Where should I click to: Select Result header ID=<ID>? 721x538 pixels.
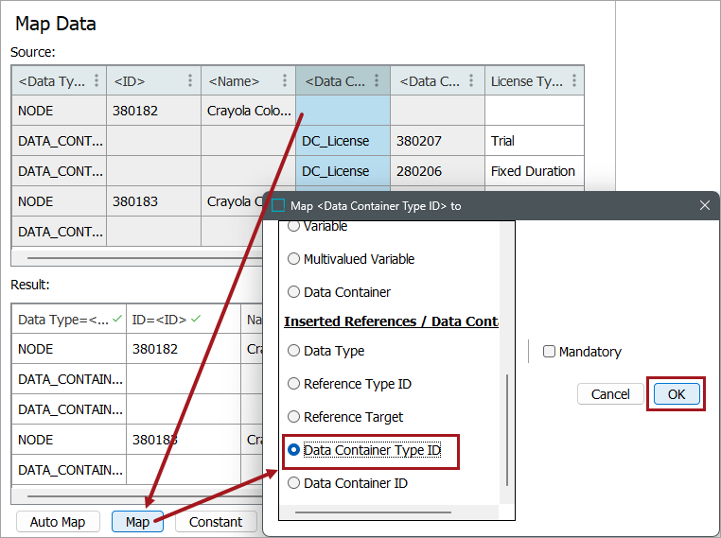click(x=184, y=320)
